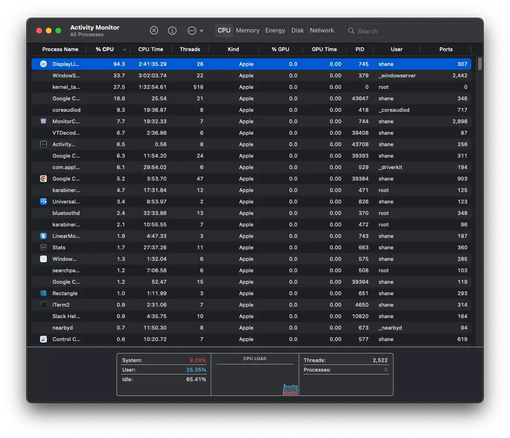Select the Slack Hel... process row

(x=251, y=316)
